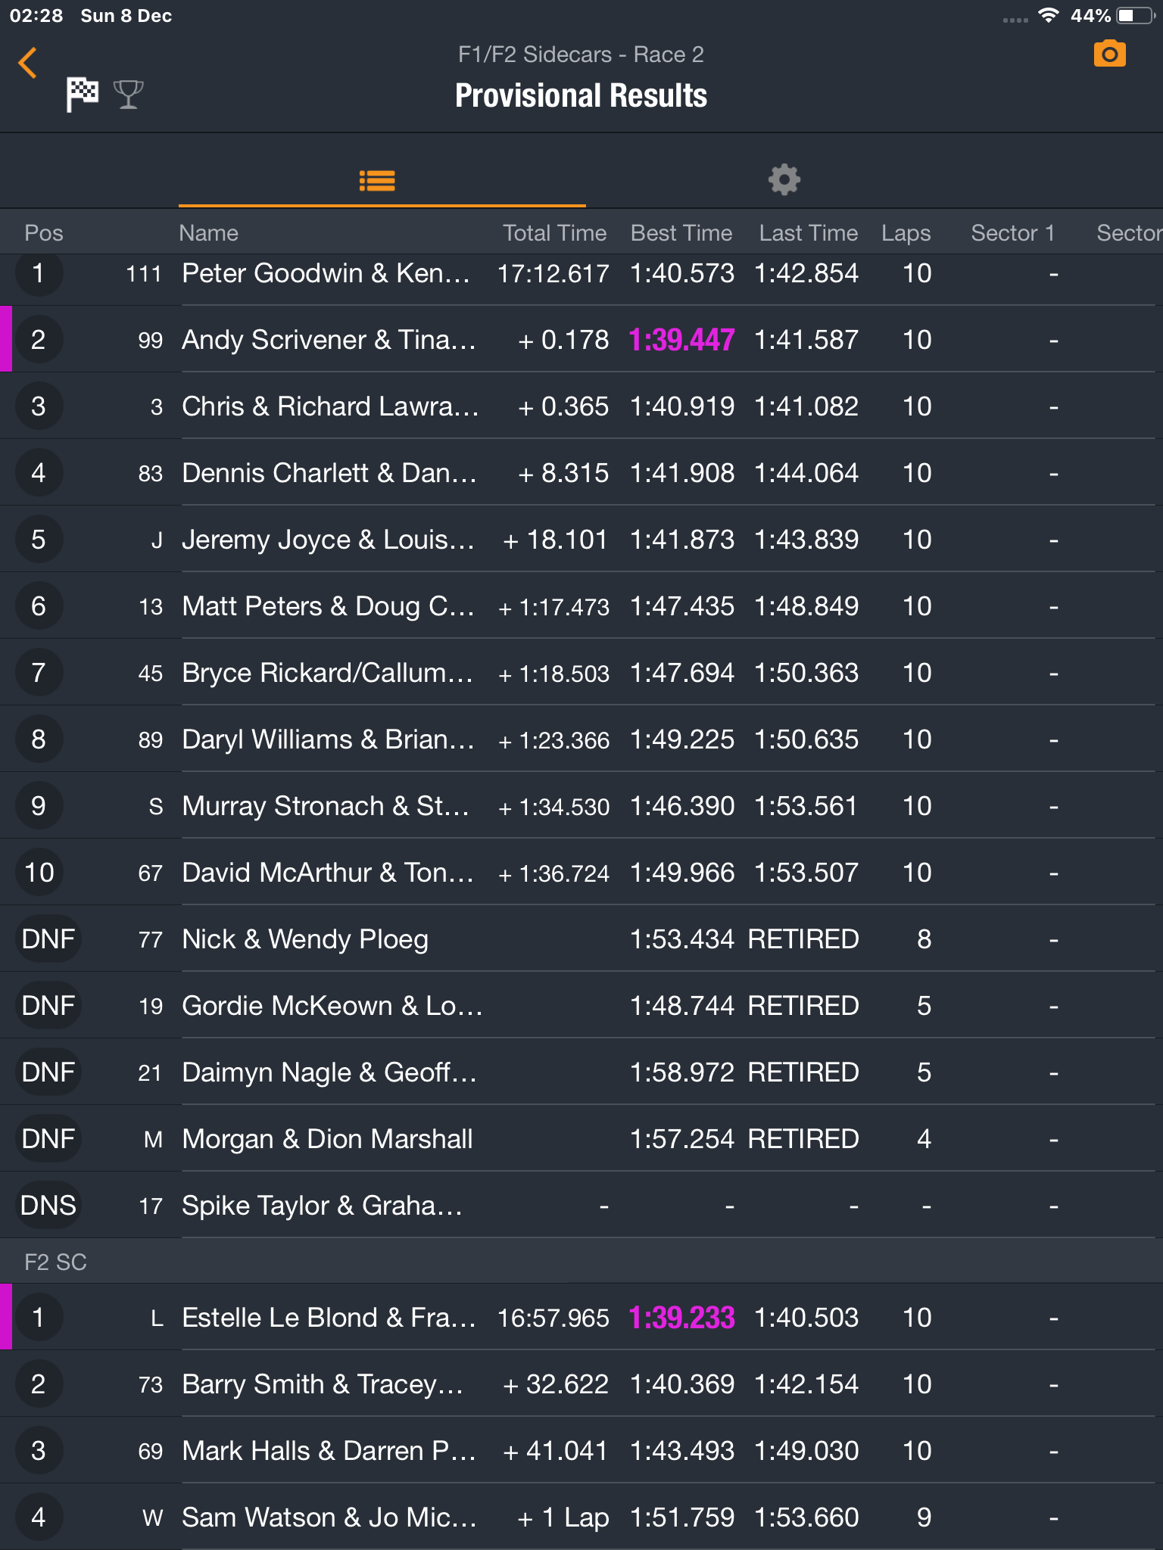
Task: Select the checkered flag results icon
Action: click(x=83, y=95)
